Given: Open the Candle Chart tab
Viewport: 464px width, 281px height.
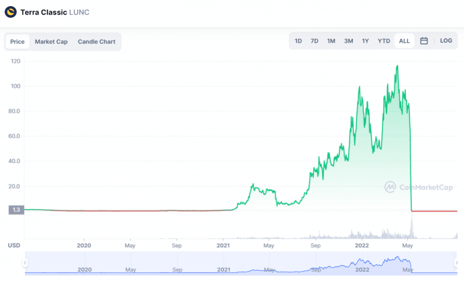Looking at the screenshot, I should [96, 41].
